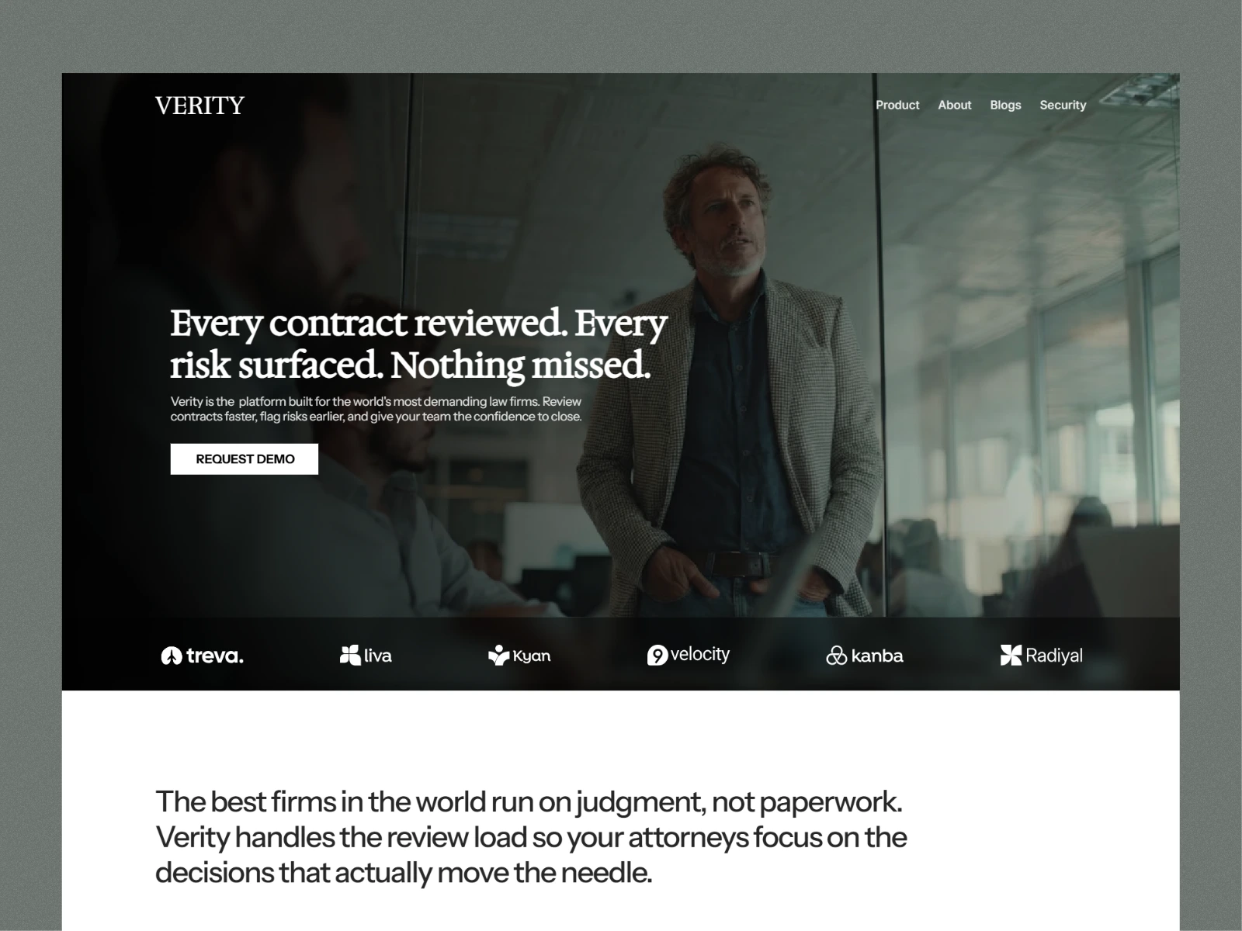Click the treva. wordmark text
This screenshot has height=931, width=1242.
(215, 656)
